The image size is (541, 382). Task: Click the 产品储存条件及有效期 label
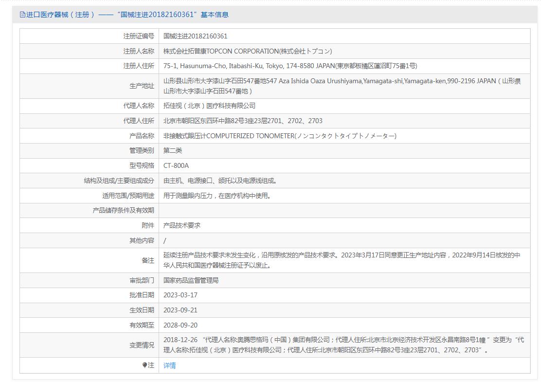coord(123,211)
